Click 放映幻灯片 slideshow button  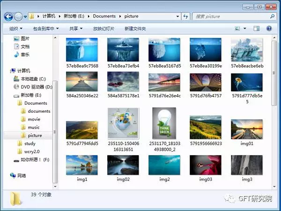coord(104,29)
